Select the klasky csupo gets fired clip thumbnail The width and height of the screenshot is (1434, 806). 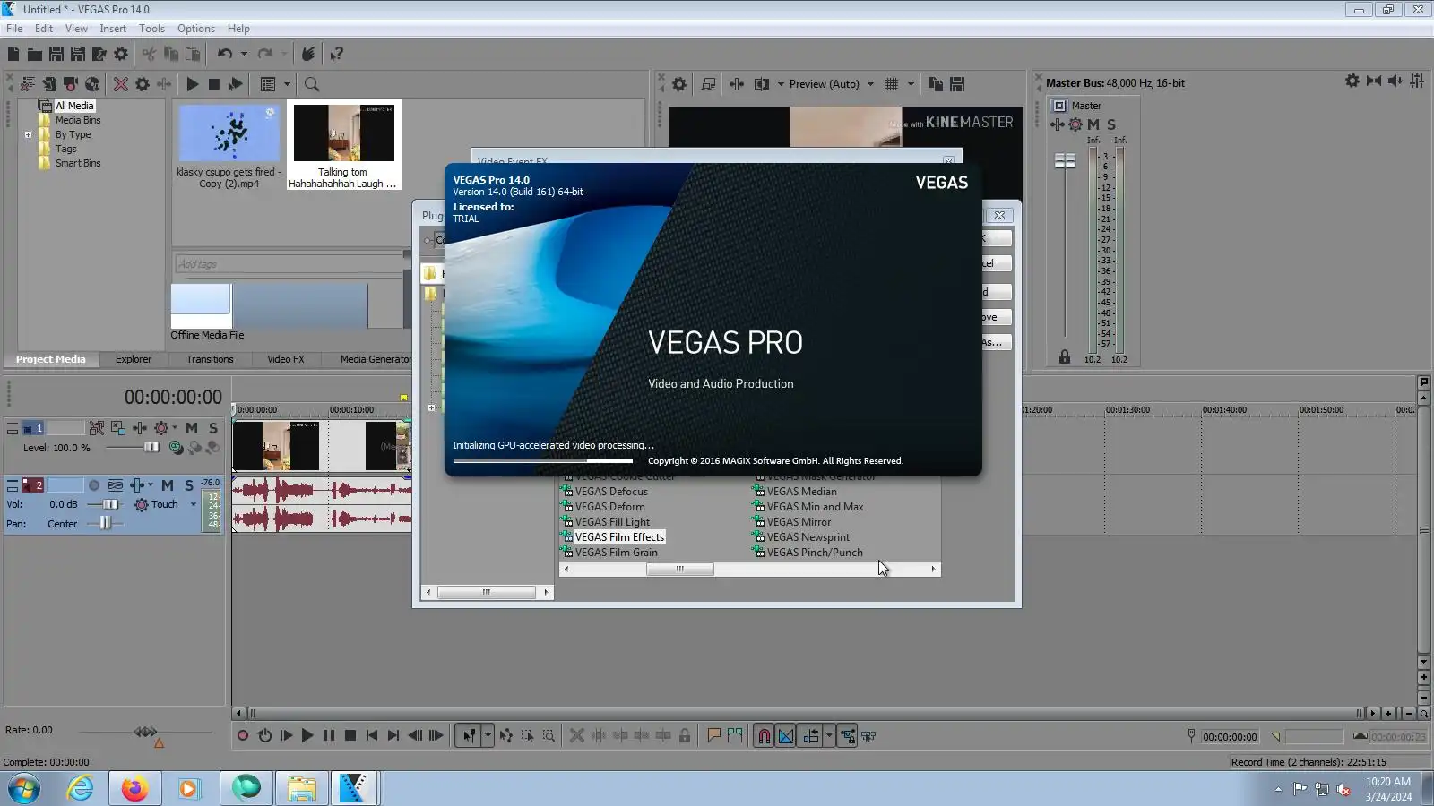(229, 134)
